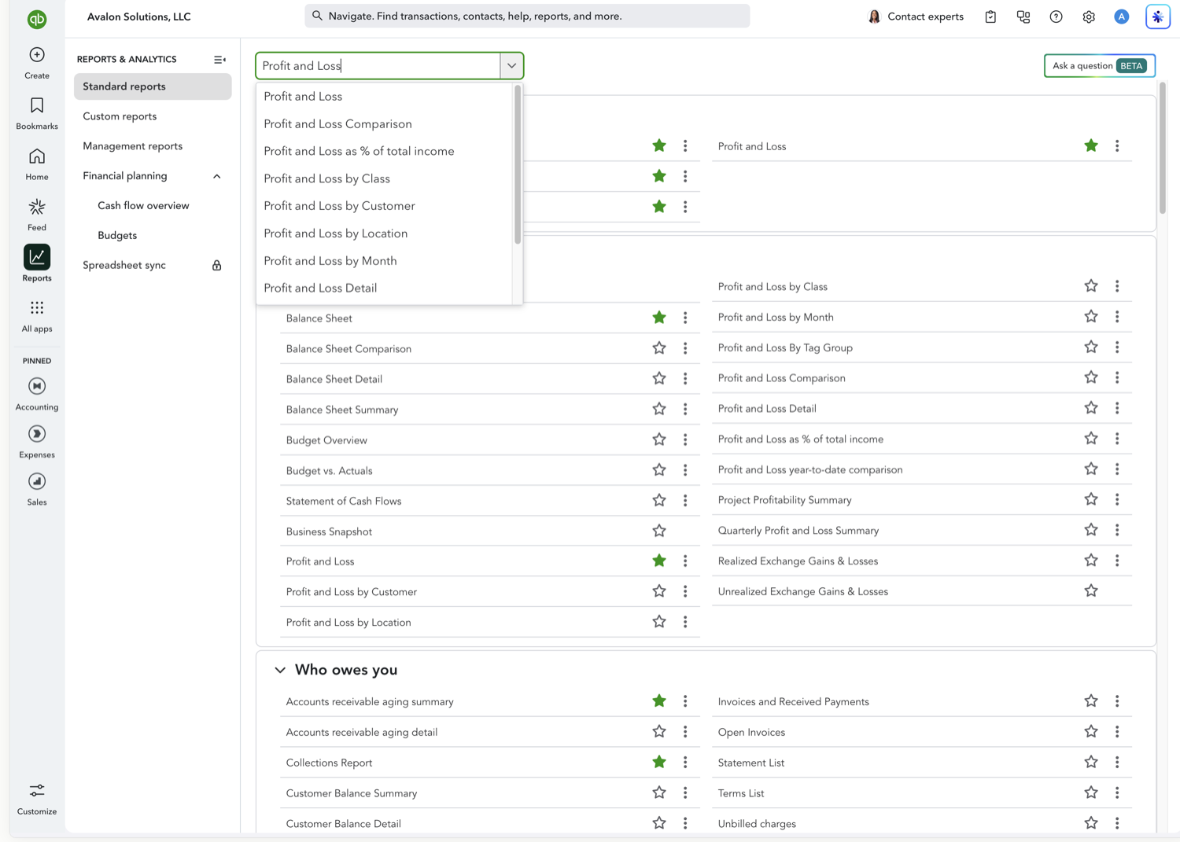Open the user profile avatar A
The width and height of the screenshot is (1180, 842).
point(1122,17)
